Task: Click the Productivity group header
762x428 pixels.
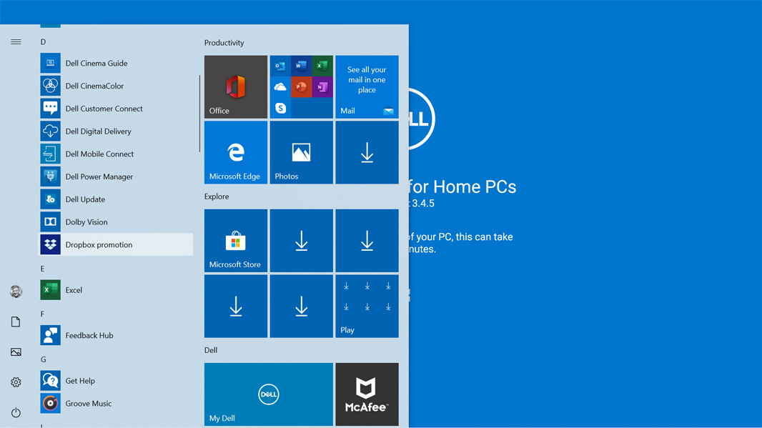Action: click(224, 43)
